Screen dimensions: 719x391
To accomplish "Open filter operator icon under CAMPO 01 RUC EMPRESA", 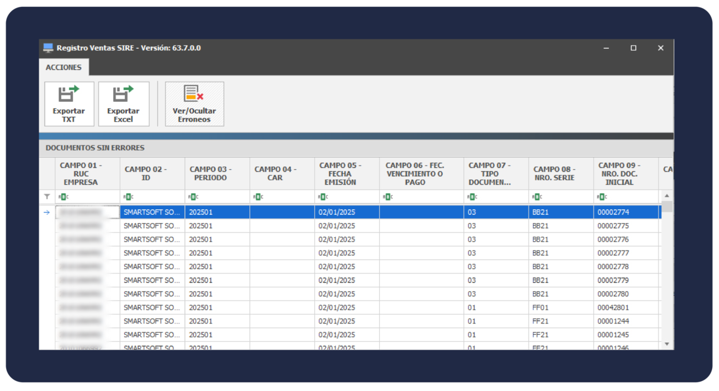I will coord(62,197).
